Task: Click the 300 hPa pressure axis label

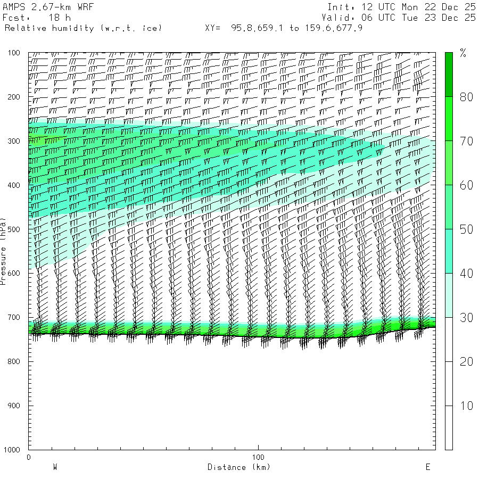Action: [x=14, y=141]
